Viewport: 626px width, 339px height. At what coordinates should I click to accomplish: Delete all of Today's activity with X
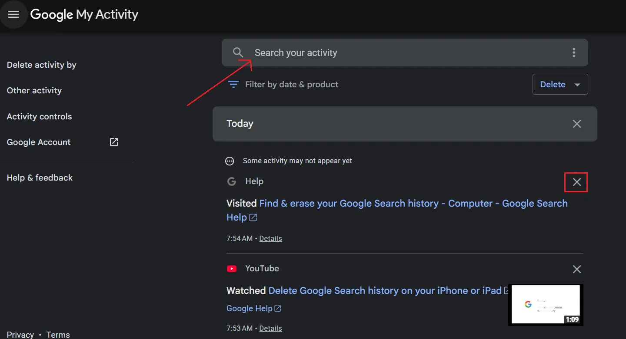577,124
